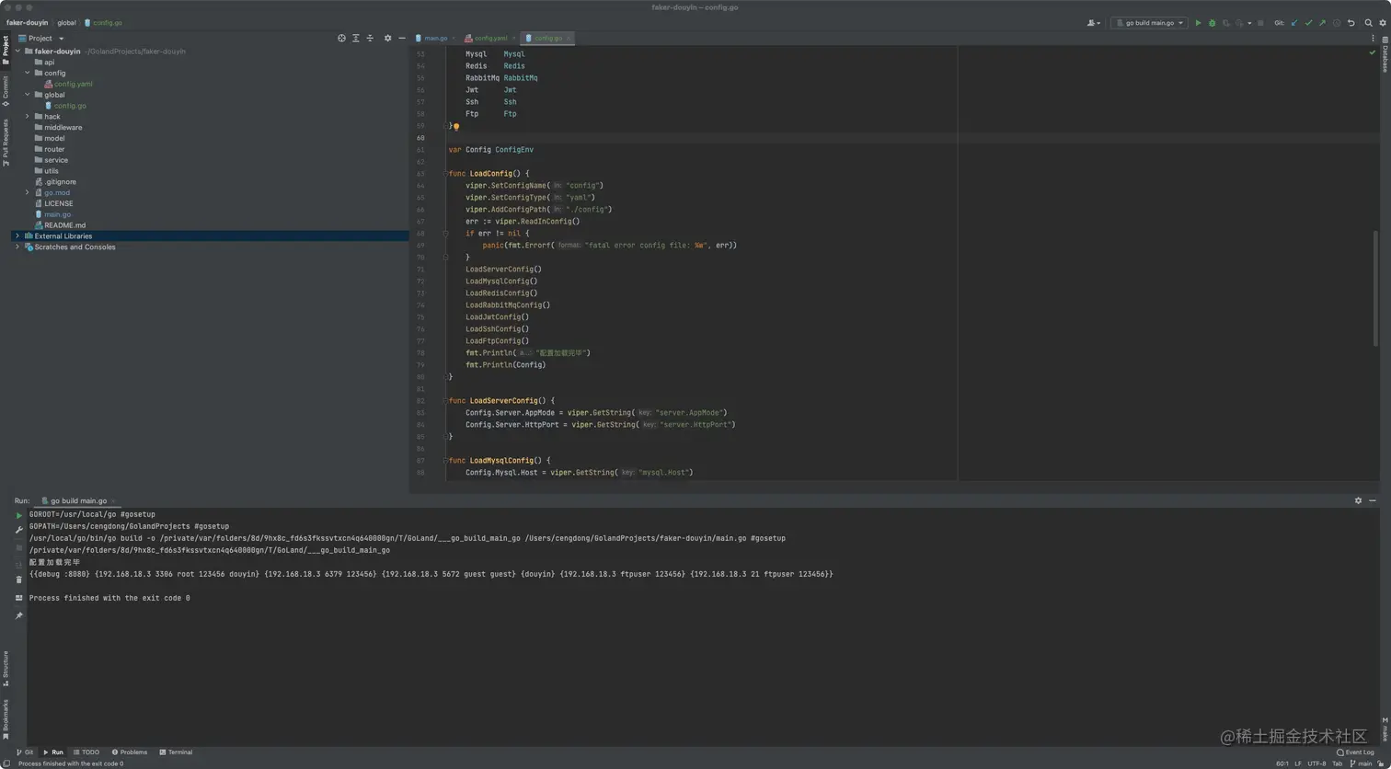Clear Run console output with trash icon

coord(18,580)
